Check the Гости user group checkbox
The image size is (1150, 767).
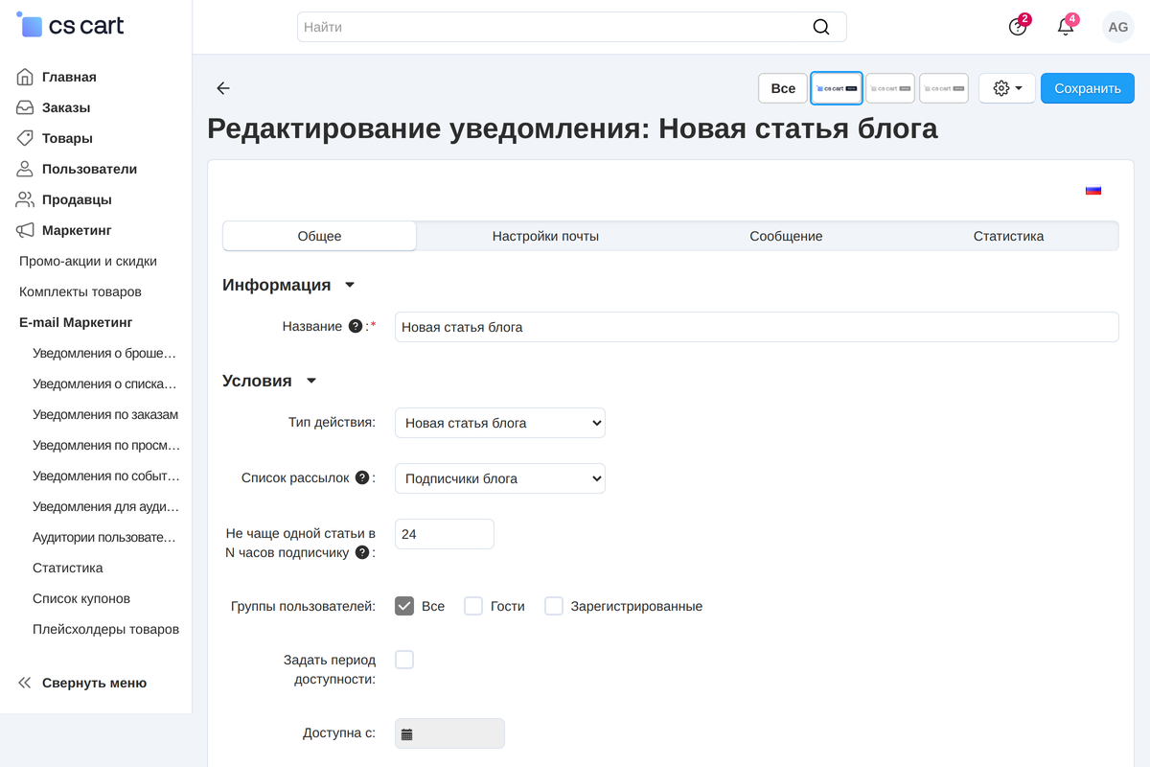(x=473, y=606)
